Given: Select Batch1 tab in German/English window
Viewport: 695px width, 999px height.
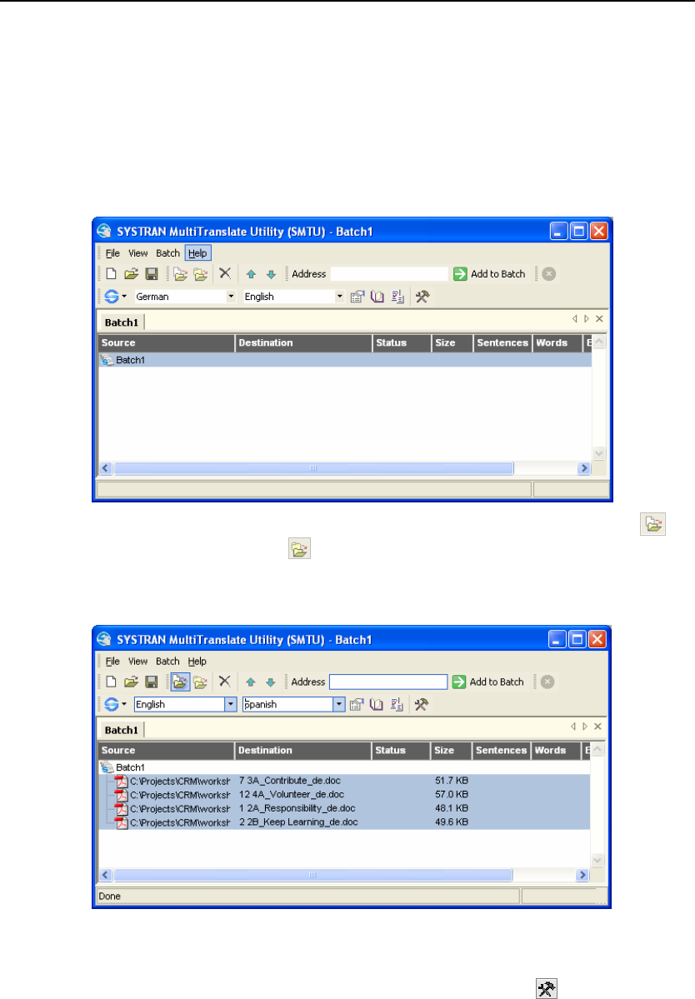Looking at the screenshot, I should pyautogui.click(x=122, y=322).
